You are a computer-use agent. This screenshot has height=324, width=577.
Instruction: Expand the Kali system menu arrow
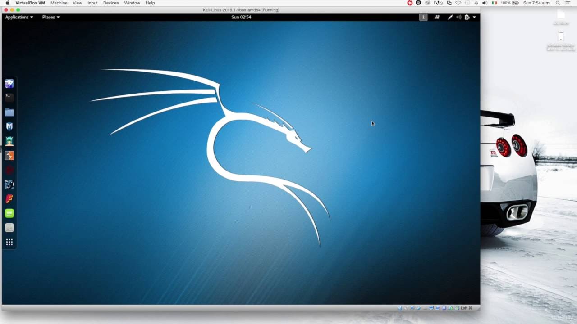tap(474, 17)
